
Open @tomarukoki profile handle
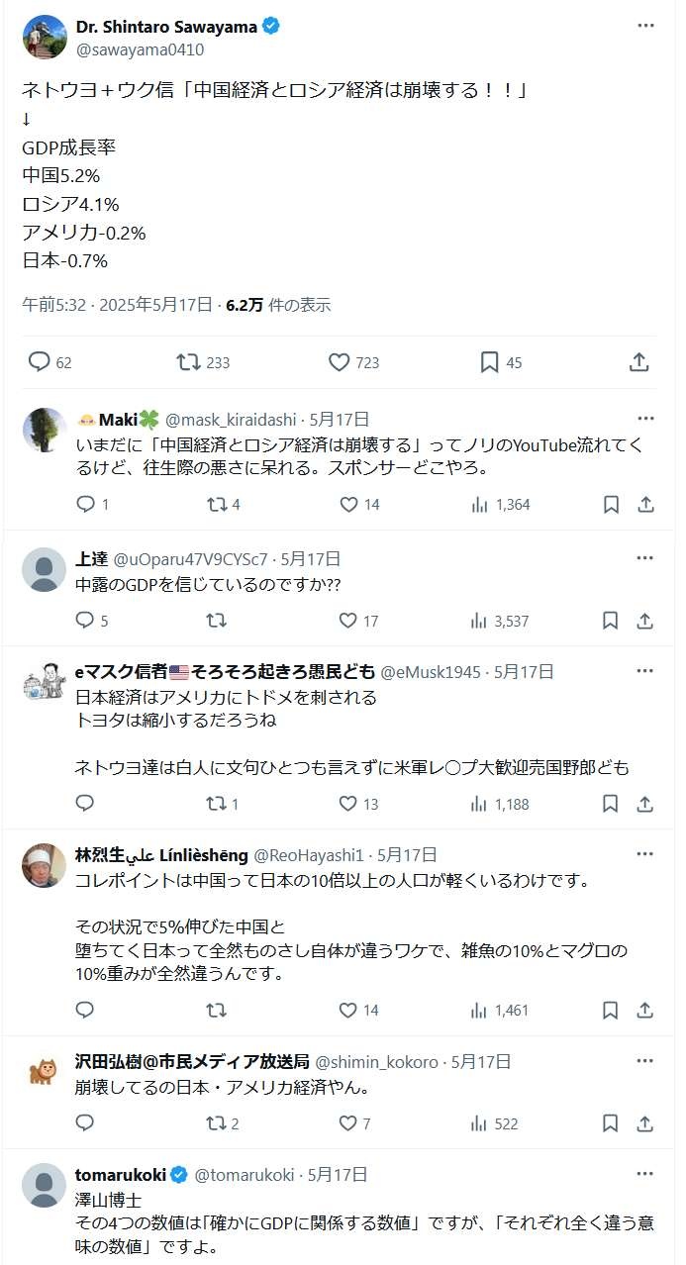[x=245, y=1175]
